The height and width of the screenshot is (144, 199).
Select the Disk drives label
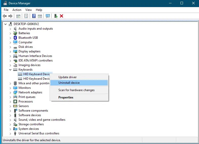[x=26, y=47]
